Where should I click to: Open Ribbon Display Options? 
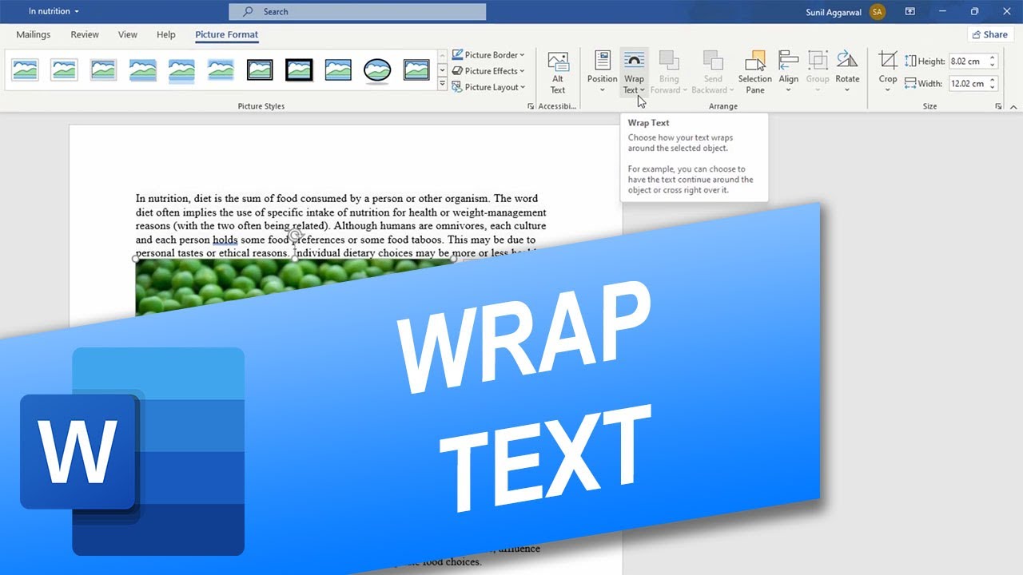coord(910,11)
